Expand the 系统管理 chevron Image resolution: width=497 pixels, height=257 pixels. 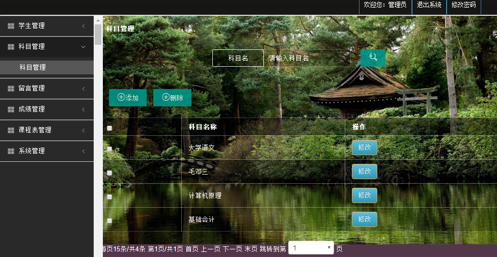point(84,151)
